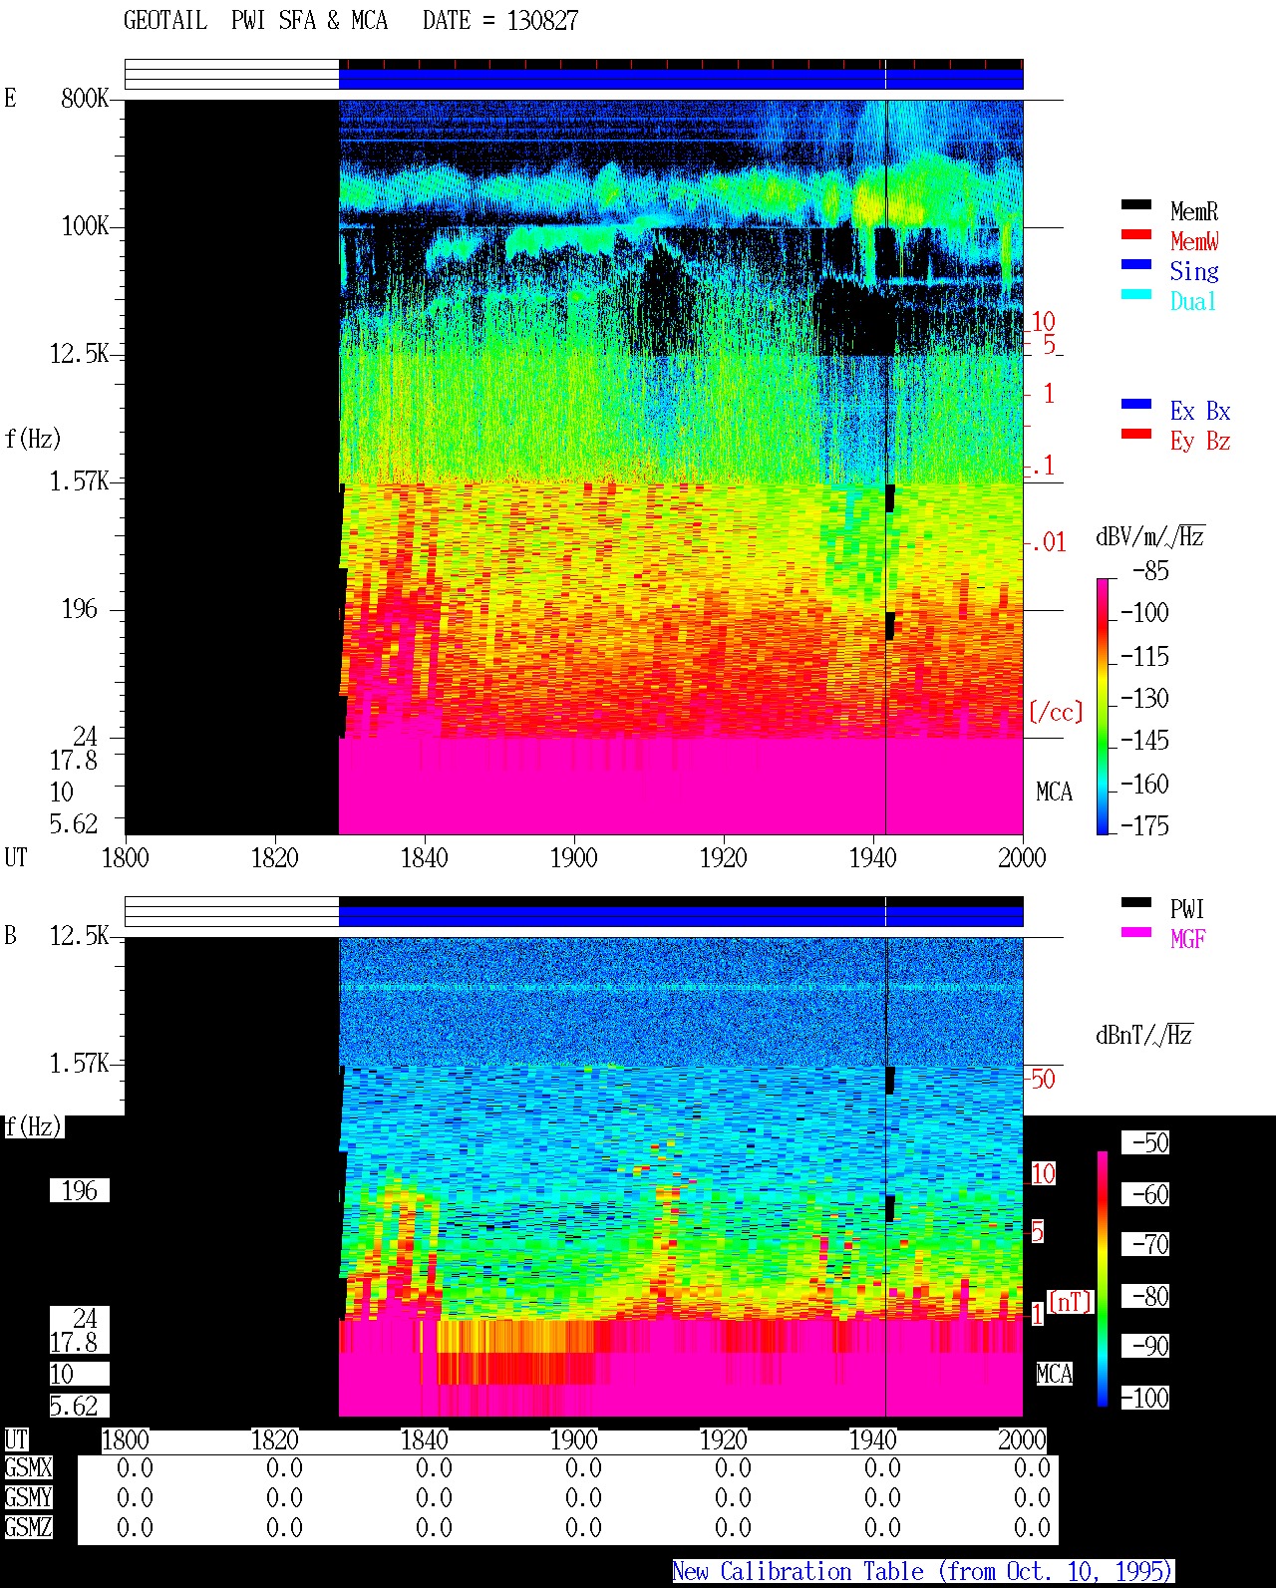Click the B panel's 12.5K axis label
The height and width of the screenshot is (1588, 1276).
80,935
